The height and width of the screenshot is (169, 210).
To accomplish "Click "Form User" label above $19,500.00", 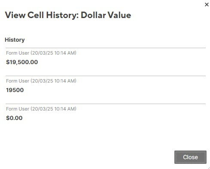I will [18, 53].
